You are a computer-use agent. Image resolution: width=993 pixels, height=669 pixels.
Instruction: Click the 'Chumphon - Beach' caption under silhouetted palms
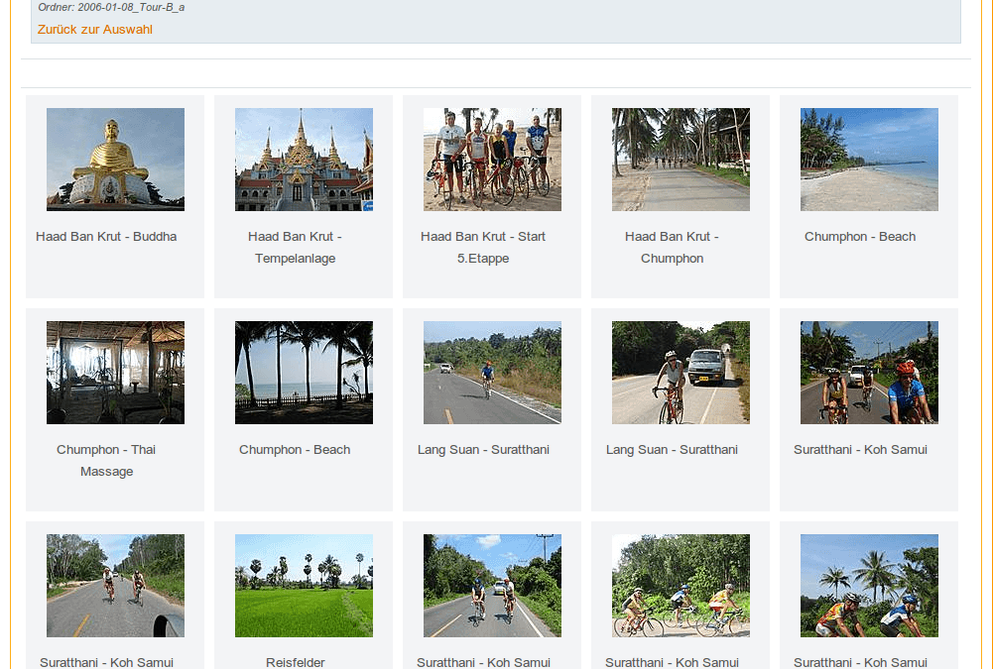click(x=295, y=450)
